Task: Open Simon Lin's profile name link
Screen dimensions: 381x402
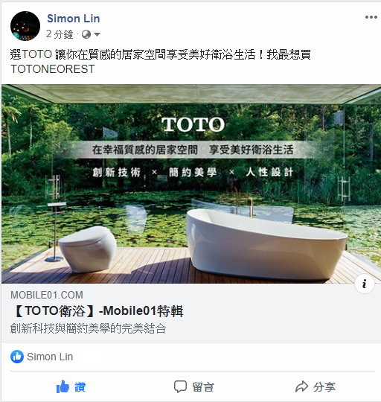Action: pos(74,19)
